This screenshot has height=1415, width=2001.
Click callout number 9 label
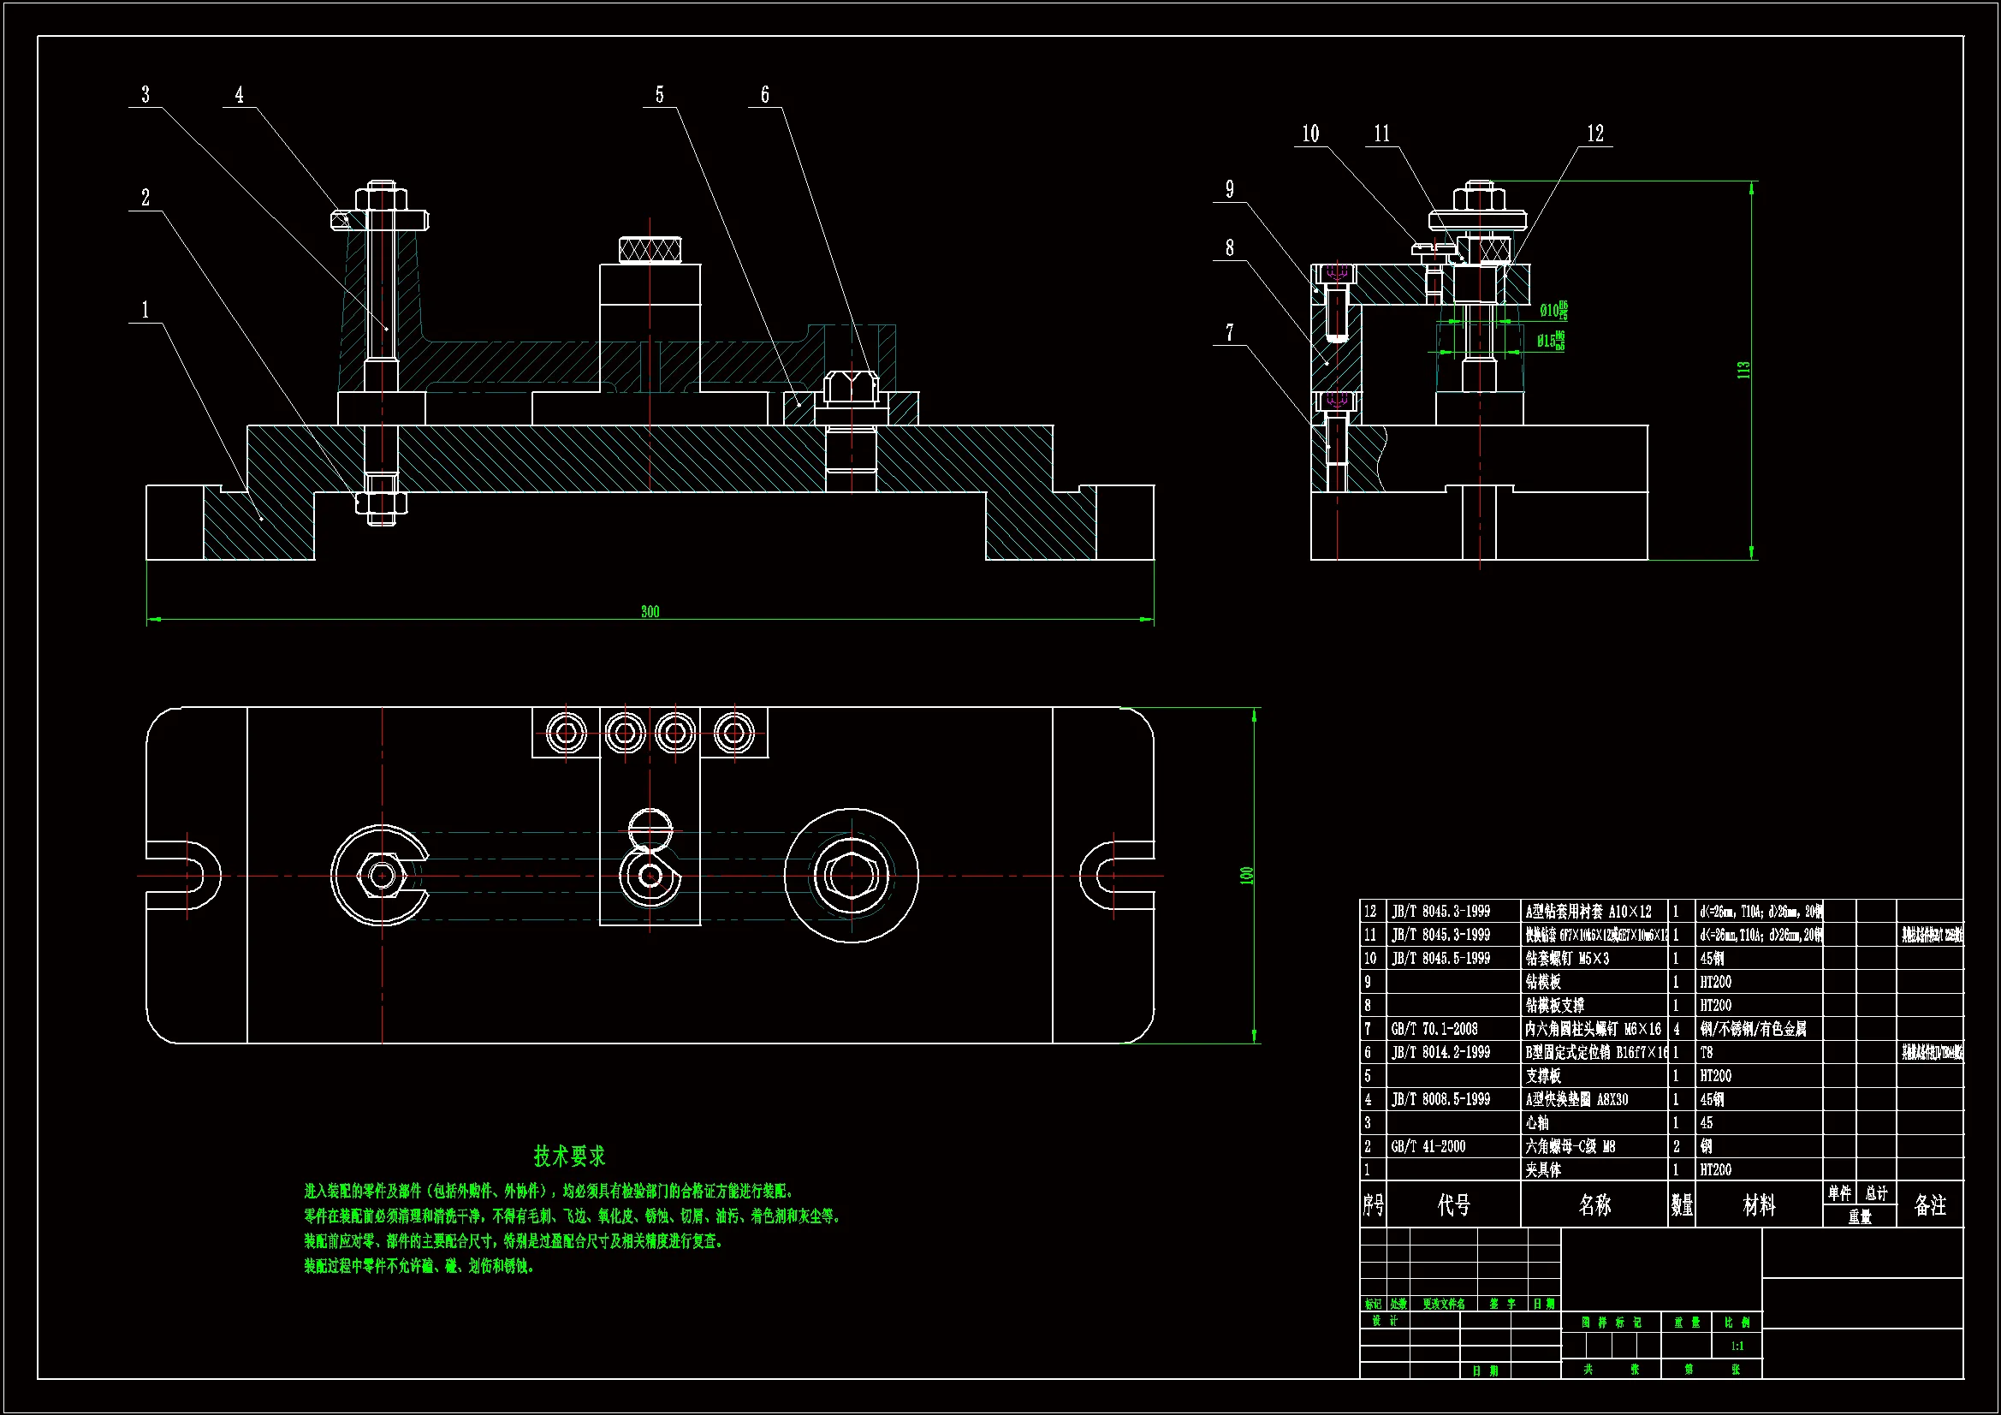1230,189
